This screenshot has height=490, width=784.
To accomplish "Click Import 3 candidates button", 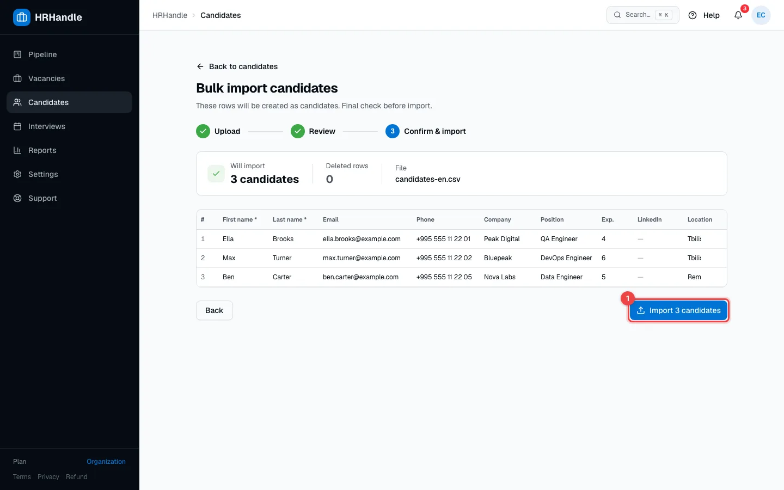I will 678,310.
